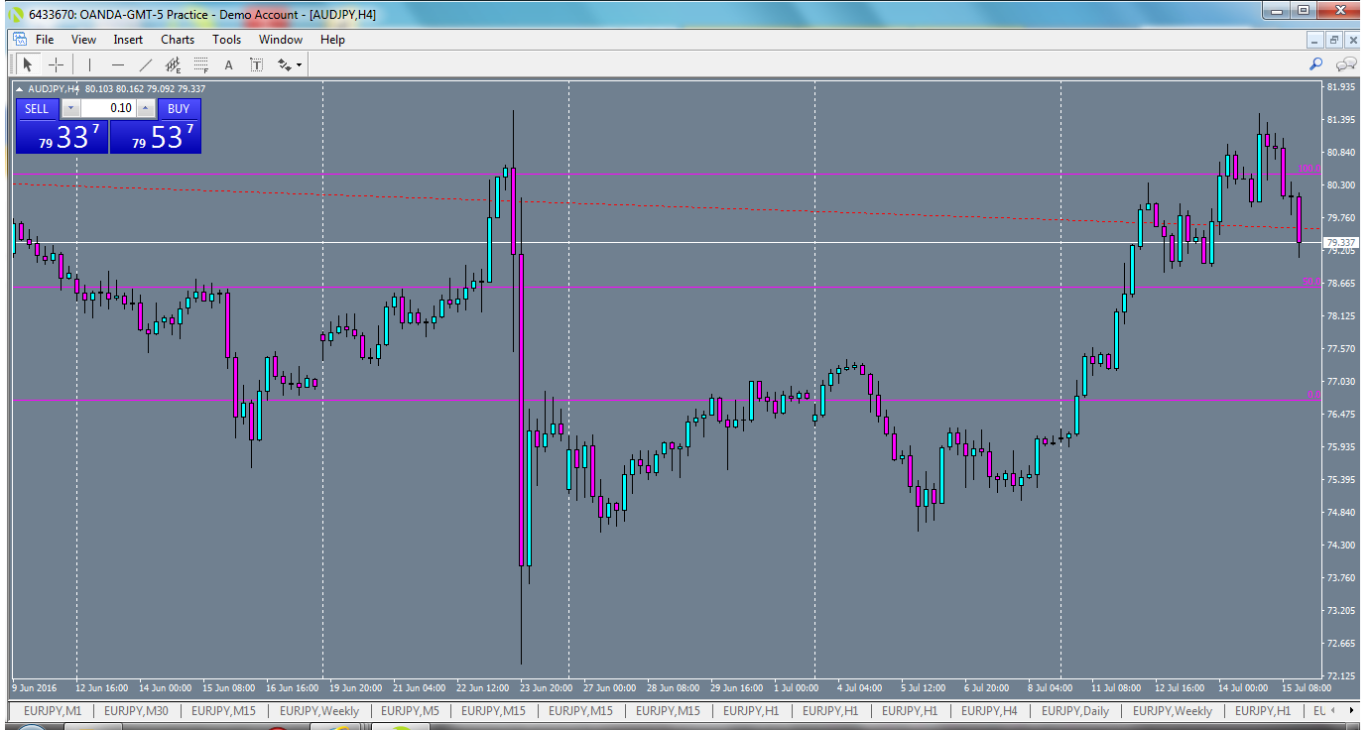Viewport: 1371px width, 730px height.
Task: Select the Equidistant Channel tool
Action: 174,63
